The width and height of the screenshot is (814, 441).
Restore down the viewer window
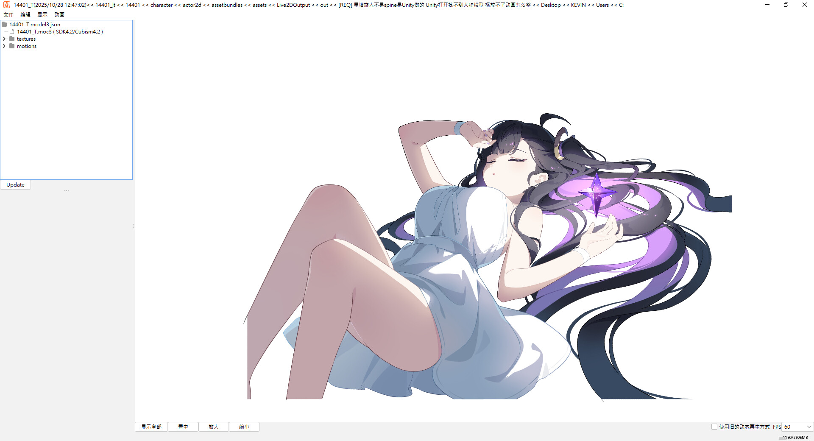point(786,5)
